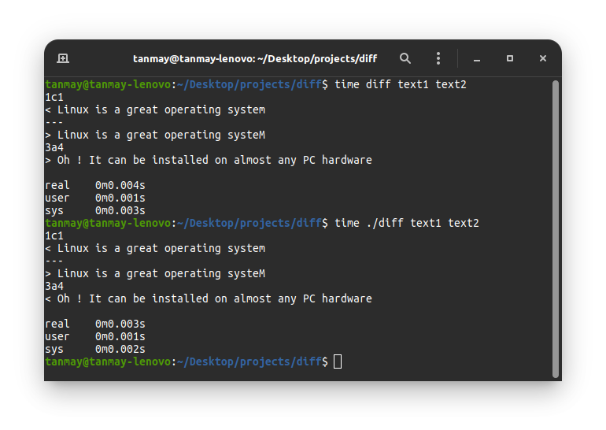This screenshot has width=606, height=430.
Task: Click 'real 0m0.003s' timing line
Action: pyautogui.click(x=95, y=324)
